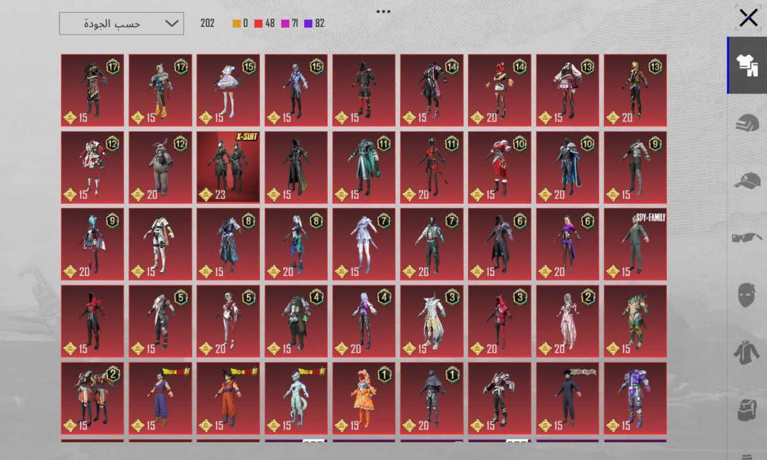Screen dimensions: 767x460
Task: Select the X-SUIT outfit card
Action: [x=228, y=167]
